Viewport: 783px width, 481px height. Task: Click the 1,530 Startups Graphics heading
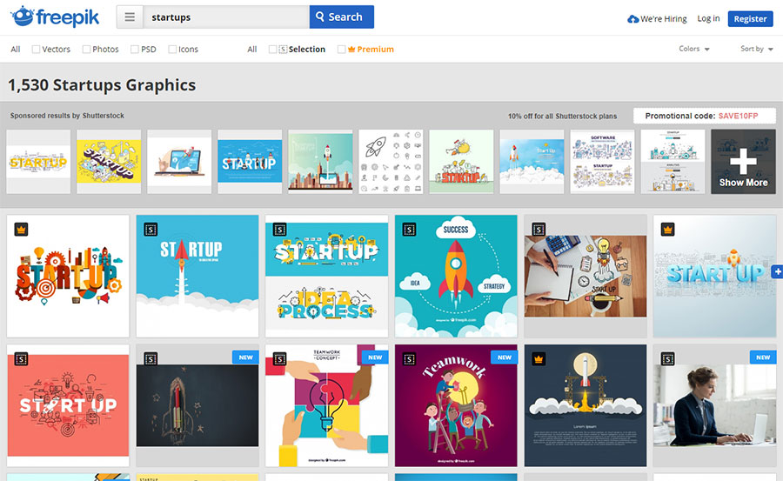coord(102,85)
